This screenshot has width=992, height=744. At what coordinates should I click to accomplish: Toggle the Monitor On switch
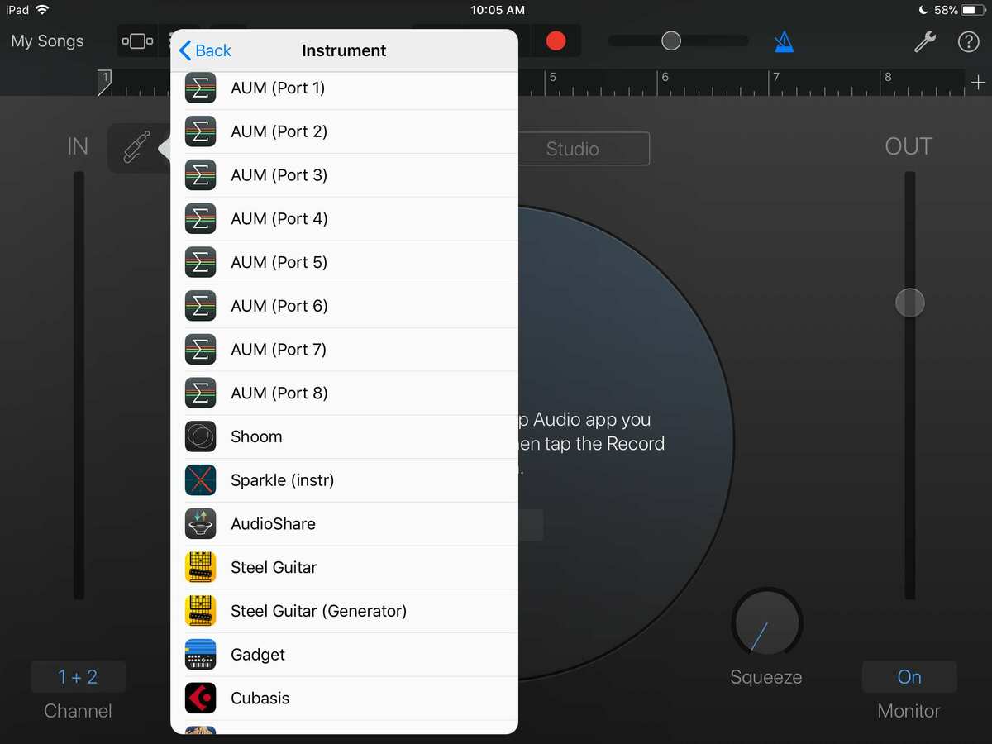point(909,676)
